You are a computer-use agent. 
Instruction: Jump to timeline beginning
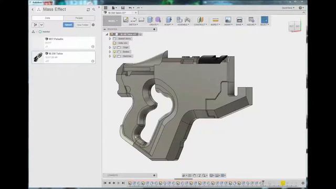tap(105, 183)
